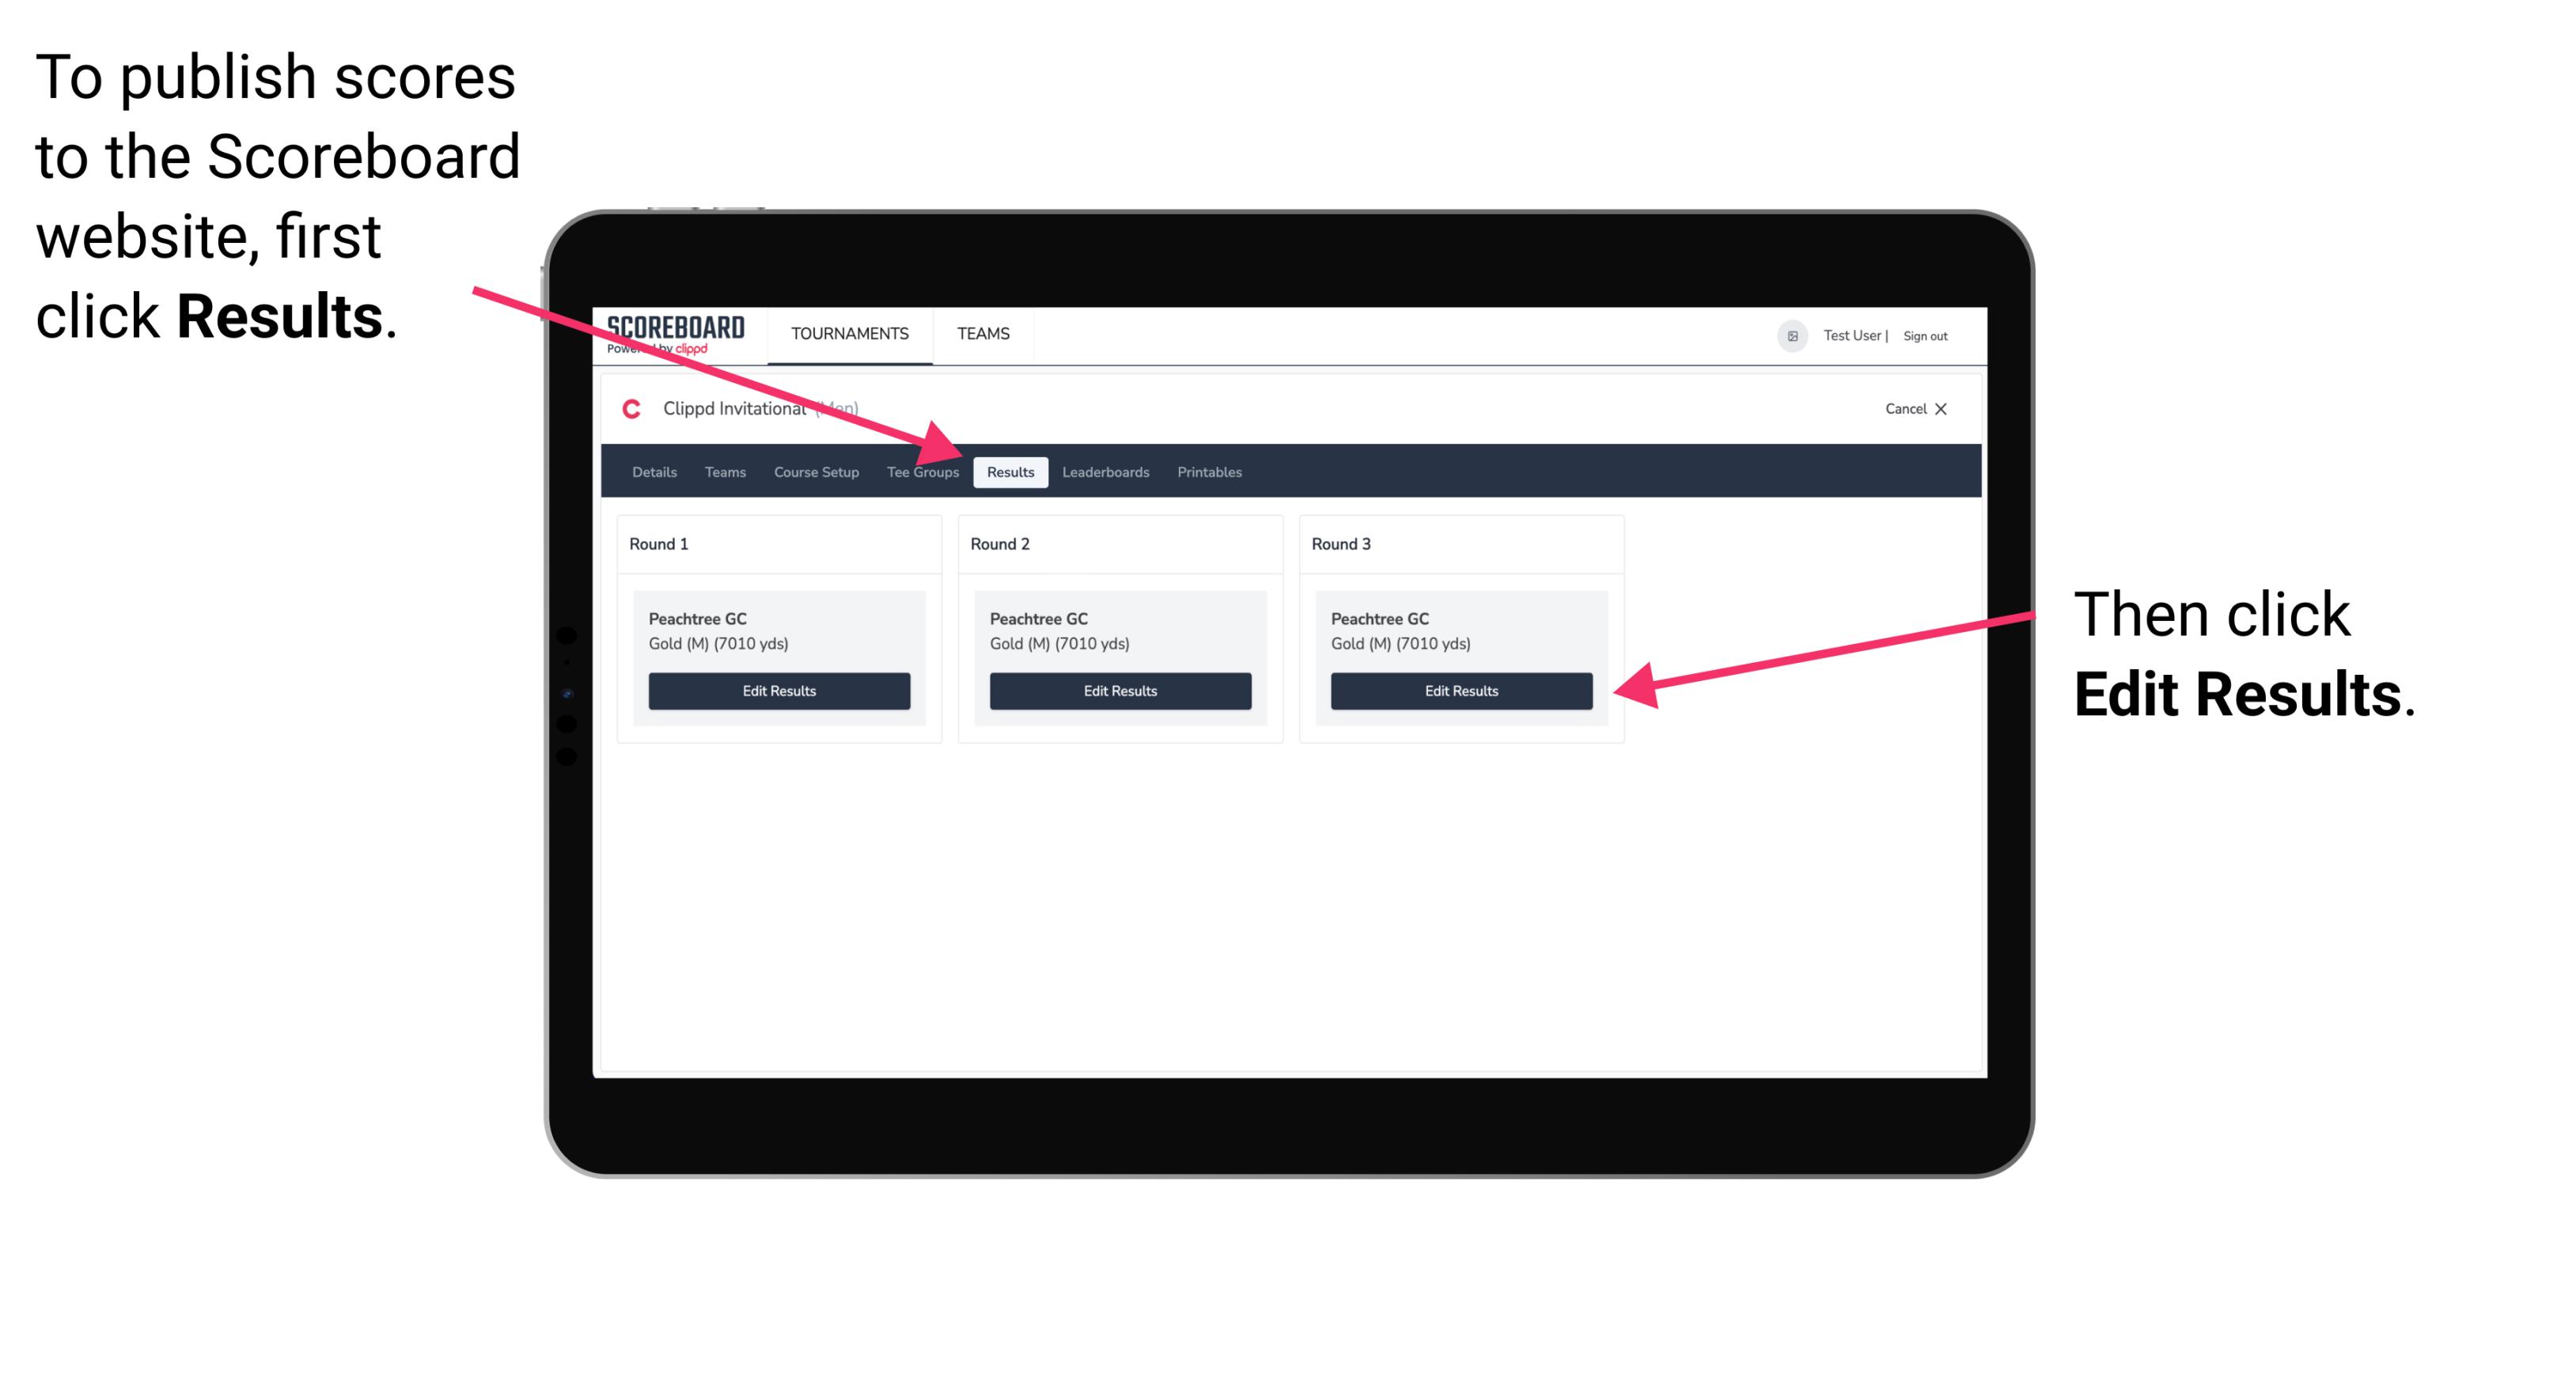
Task: Open the Teams tab
Action: [x=717, y=471]
